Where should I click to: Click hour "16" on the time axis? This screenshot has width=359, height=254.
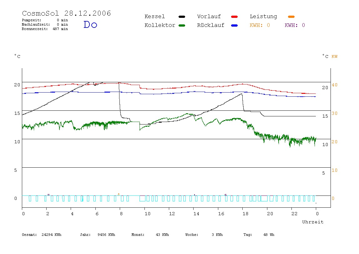(221, 214)
